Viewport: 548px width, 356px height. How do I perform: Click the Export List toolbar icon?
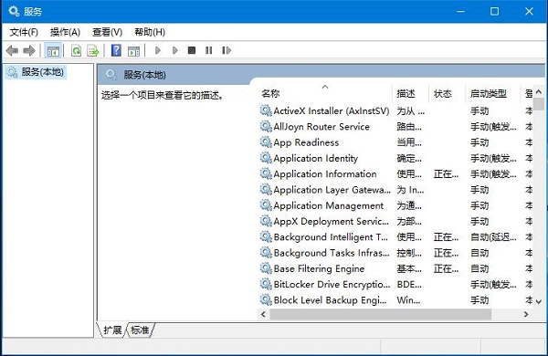tap(93, 50)
